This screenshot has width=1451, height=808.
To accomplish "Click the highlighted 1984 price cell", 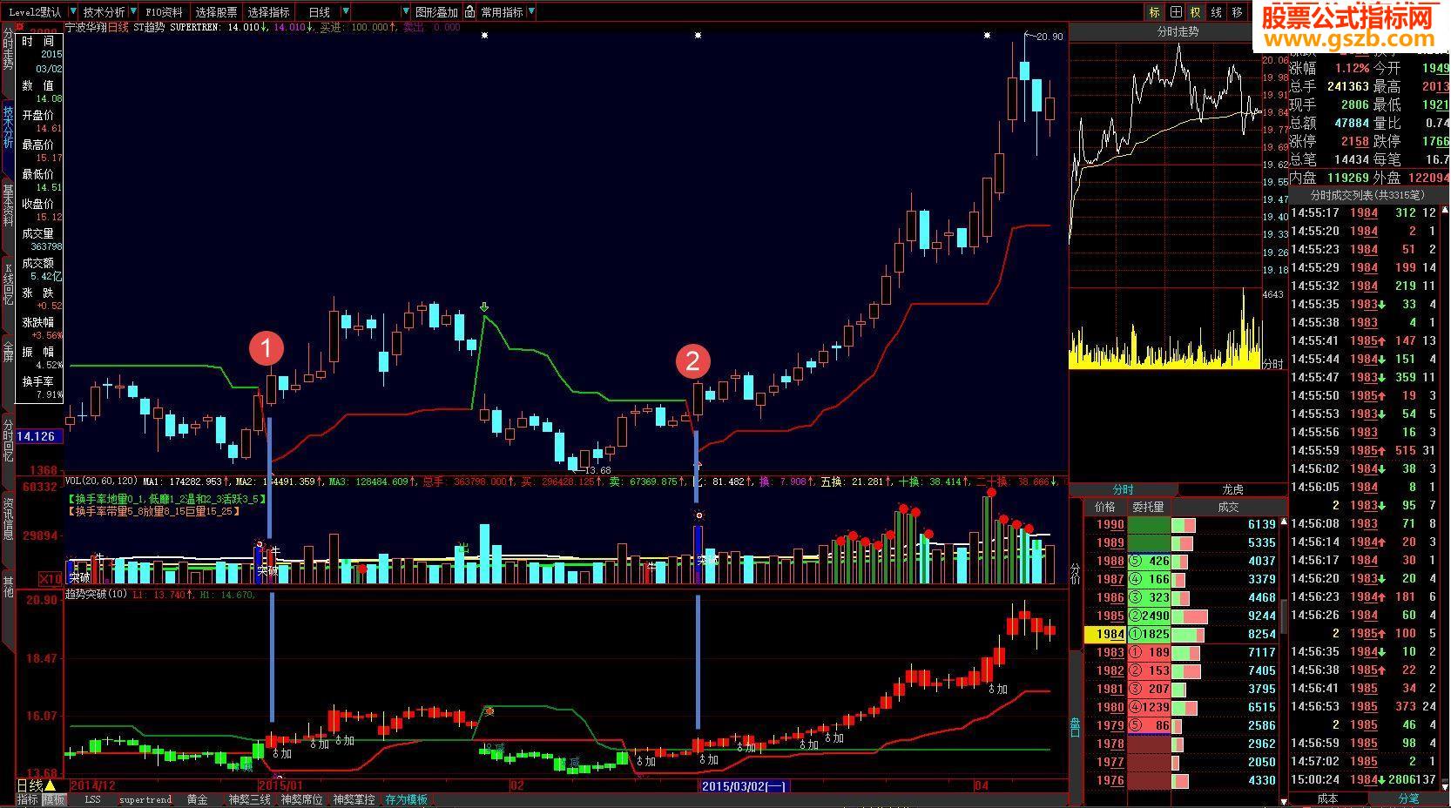I will tap(1104, 635).
